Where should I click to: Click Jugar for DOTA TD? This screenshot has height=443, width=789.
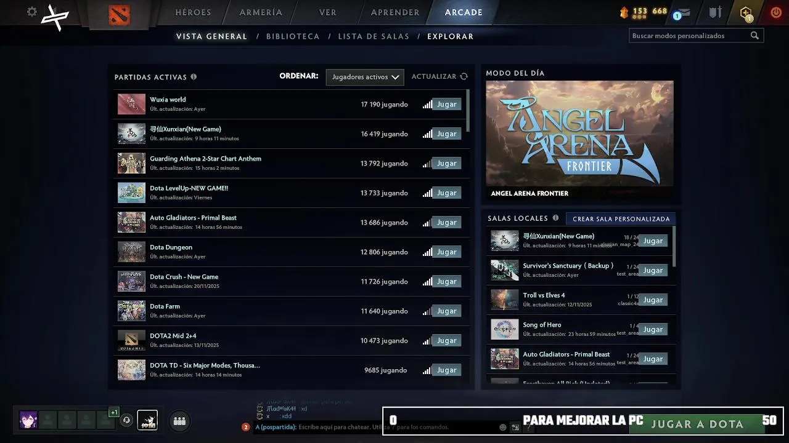(447, 370)
